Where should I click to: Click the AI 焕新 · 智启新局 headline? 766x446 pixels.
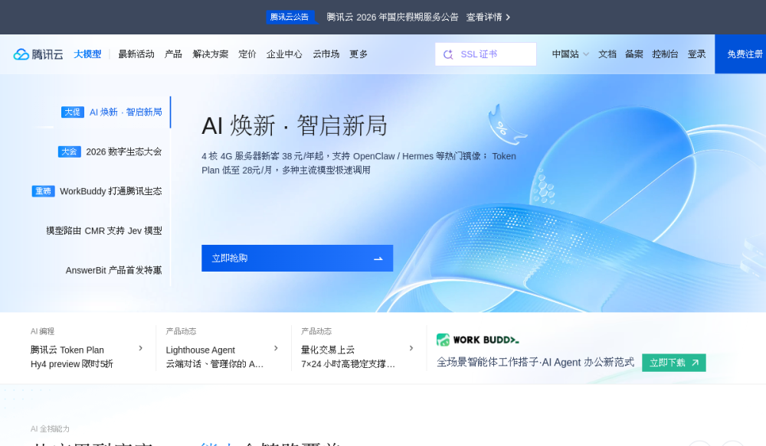(294, 125)
